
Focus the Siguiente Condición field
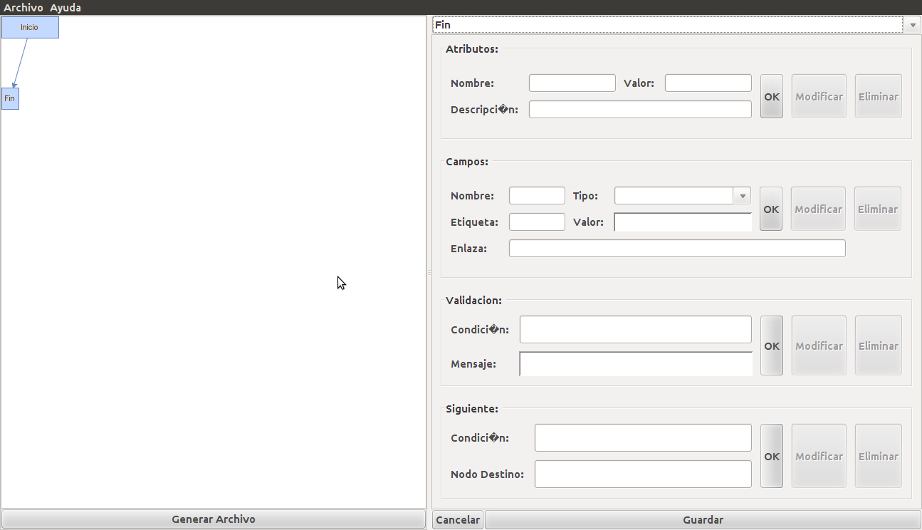click(643, 438)
